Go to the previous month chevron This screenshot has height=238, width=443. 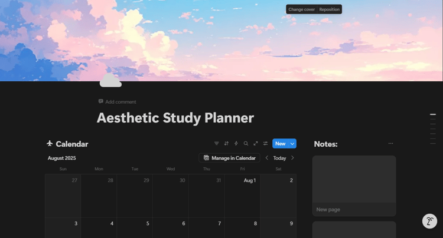coord(267,158)
